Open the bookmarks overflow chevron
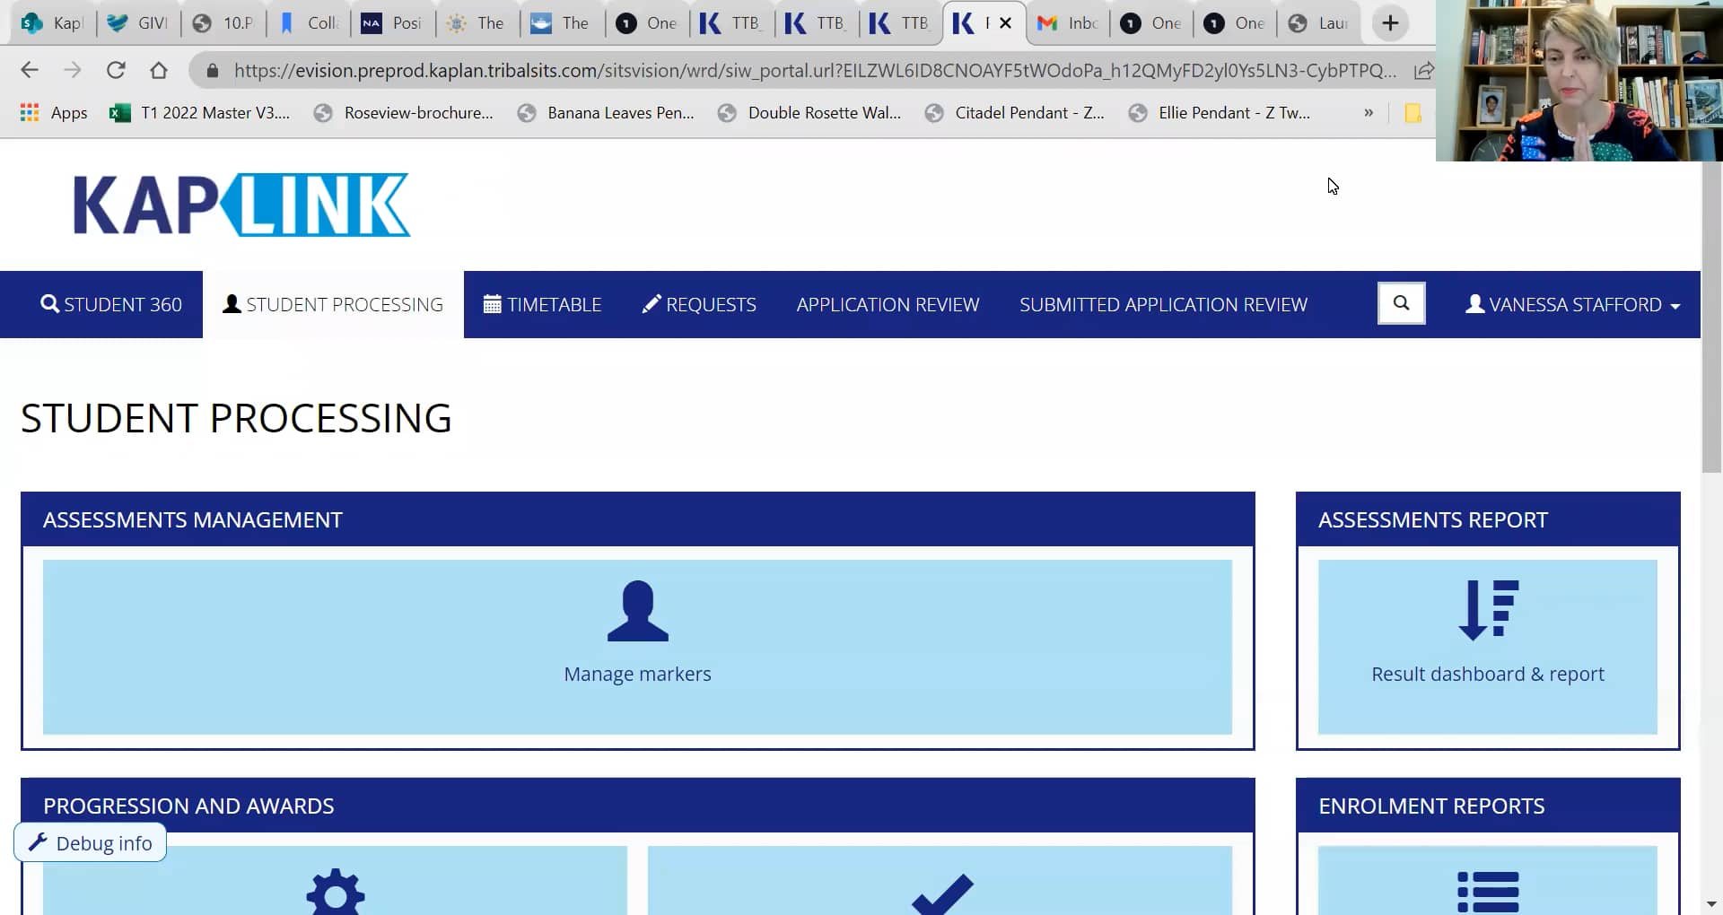1723x915 pixels. point(1369,112)
